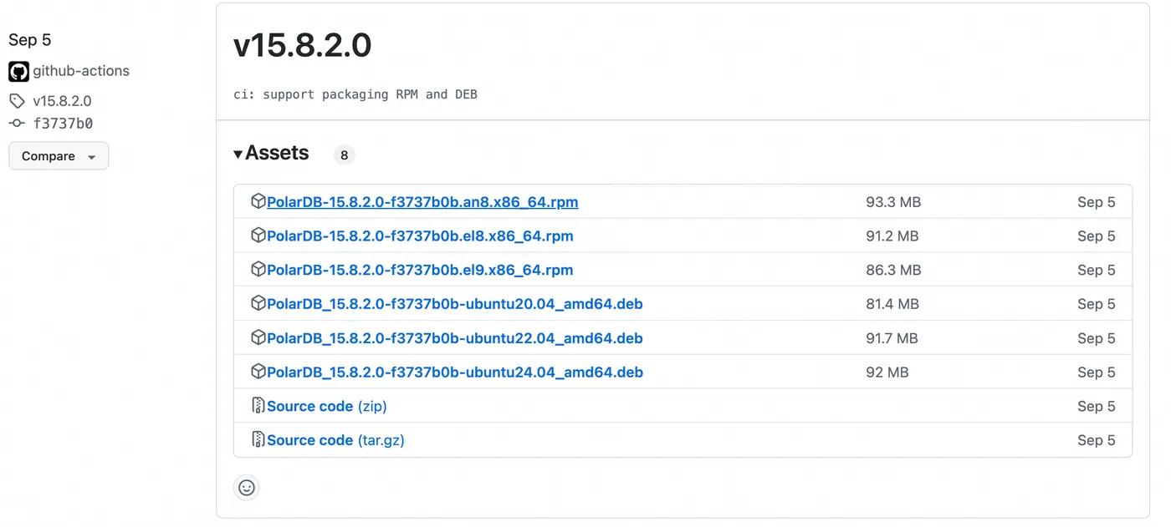Click zip file icon for Source code (tar.gz)
Viewport: 1171px width, 527px height.
click(258, 439)
